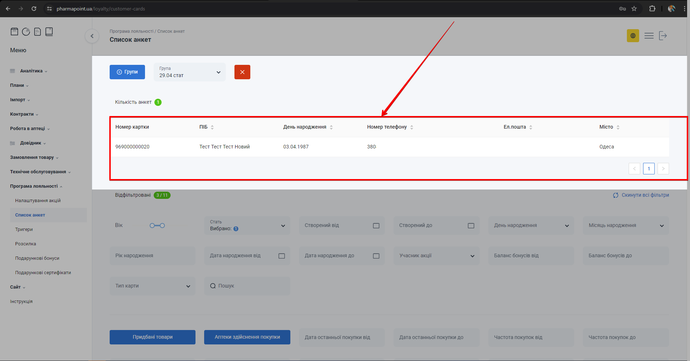Viewport: 690px width, 361px height.
Task: Expand the Імпорт menu section
Action: click(20, 100)
